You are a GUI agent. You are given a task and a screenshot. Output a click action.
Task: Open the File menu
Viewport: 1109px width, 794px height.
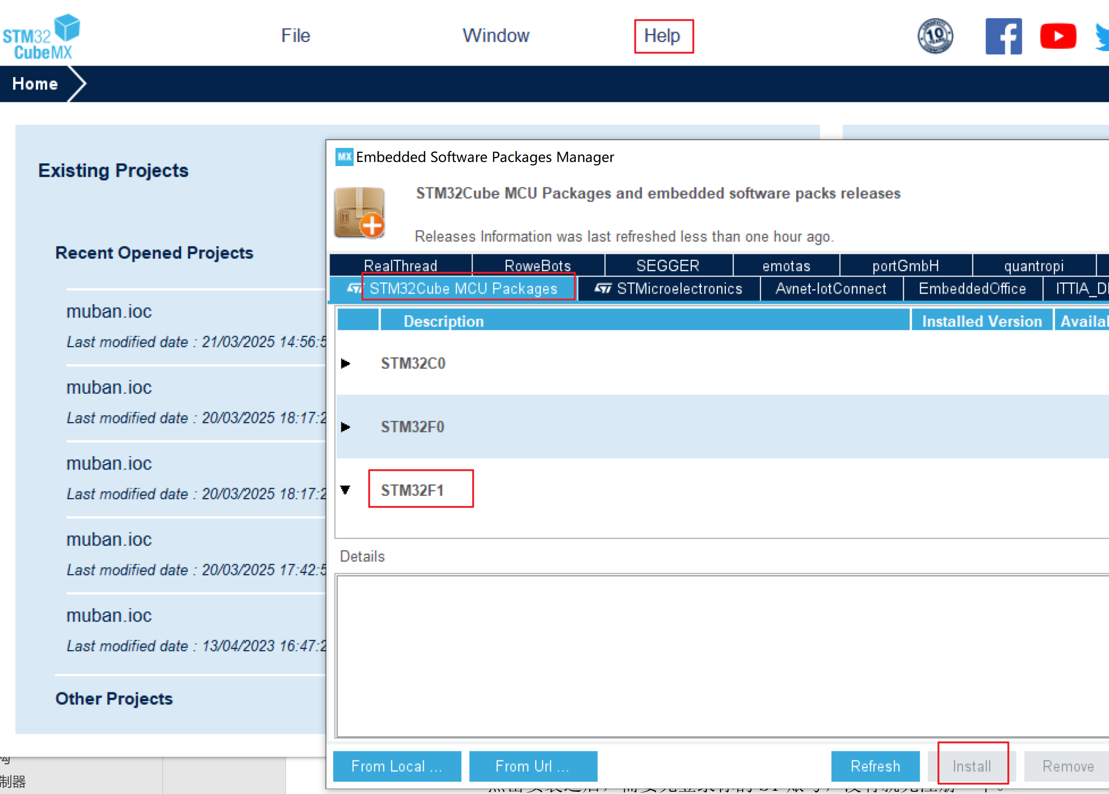[x=296, y=36]
